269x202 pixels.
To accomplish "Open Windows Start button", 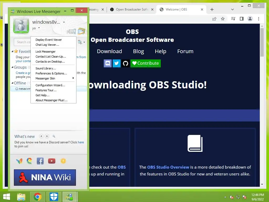I will point(7,197).
